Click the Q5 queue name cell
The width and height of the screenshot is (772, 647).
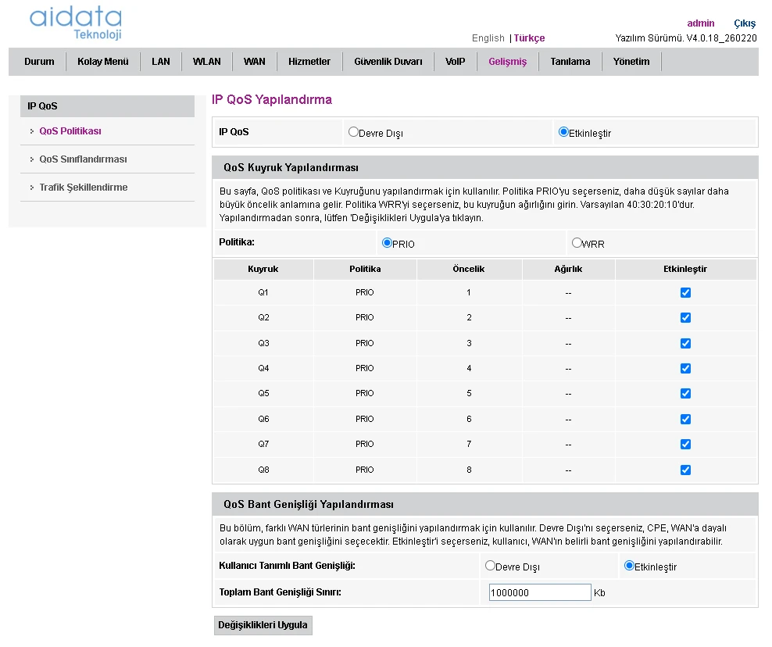tap(263, 393)
